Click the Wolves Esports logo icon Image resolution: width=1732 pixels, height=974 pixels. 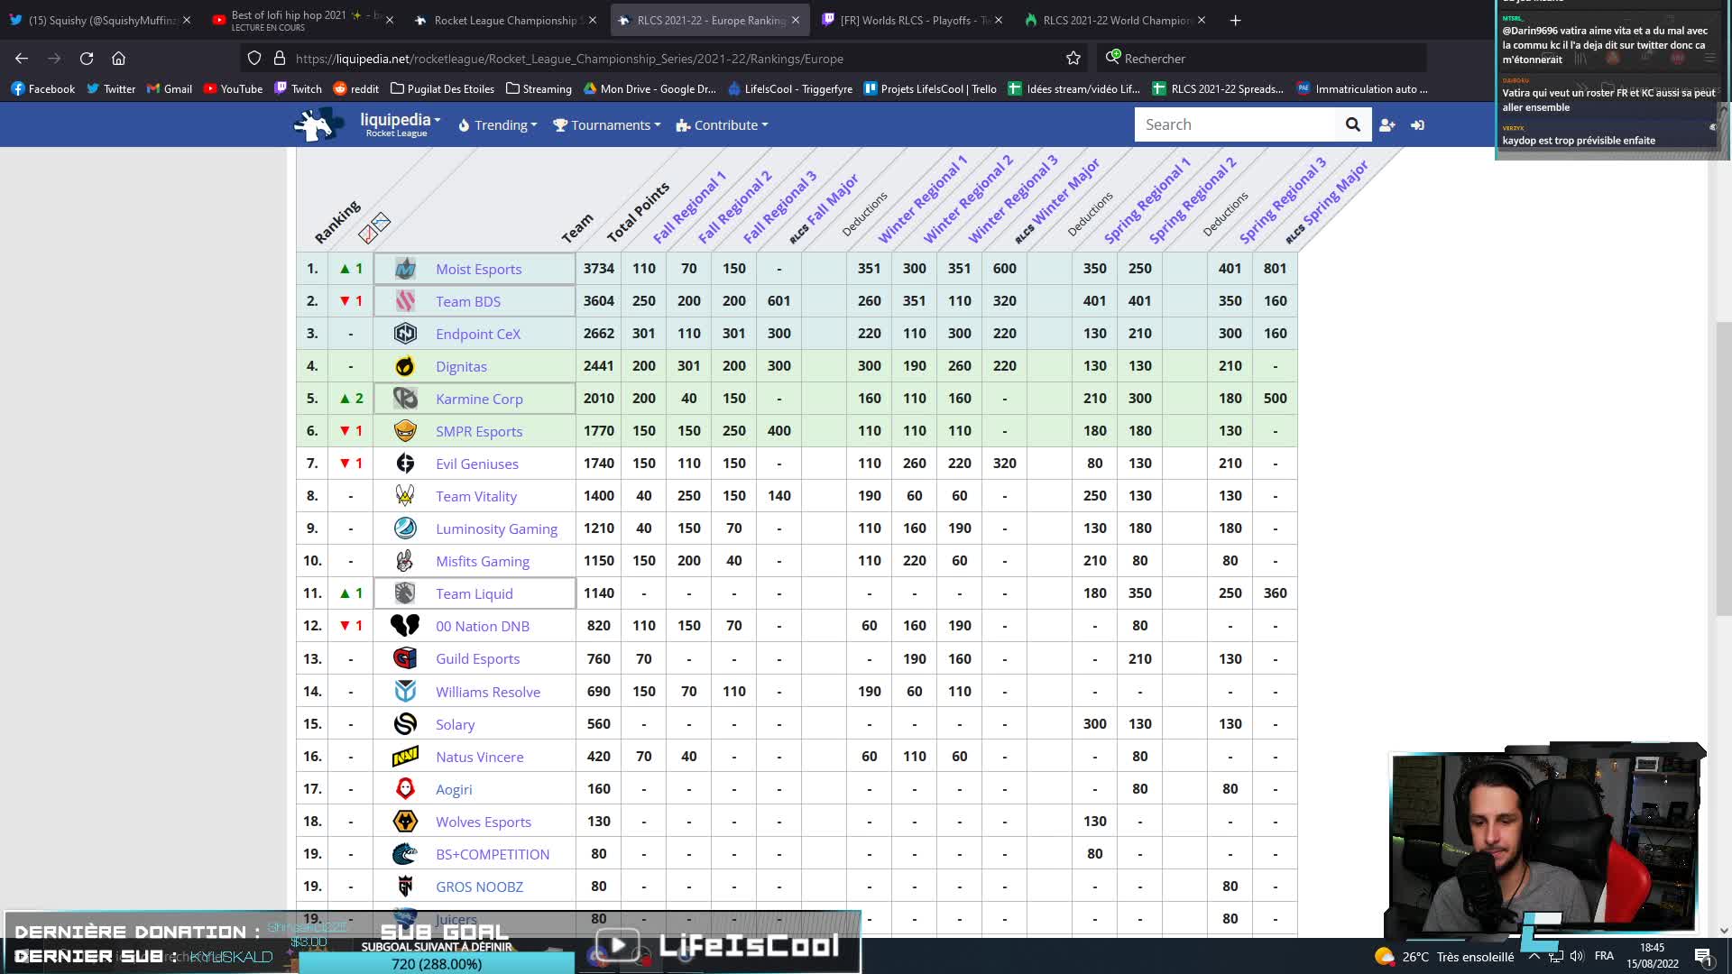tap(405, 822)
